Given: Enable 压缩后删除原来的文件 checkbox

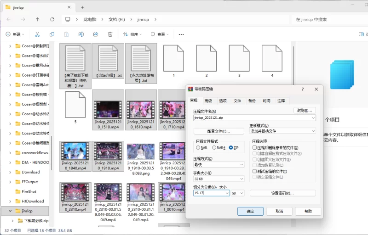Looking at the screenshot, I should (x=254, y=148).
